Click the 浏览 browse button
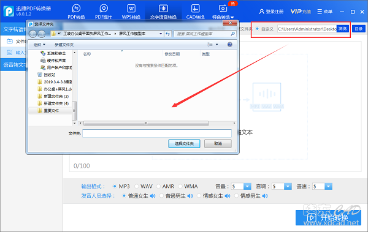The width and height of the screenshot is (368, 232). tap(343, 29)
